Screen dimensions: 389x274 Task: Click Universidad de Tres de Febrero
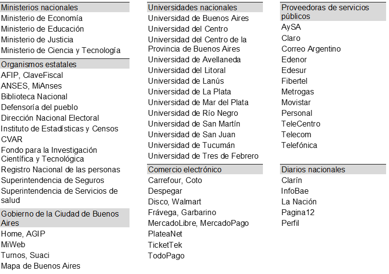[203, 156]
